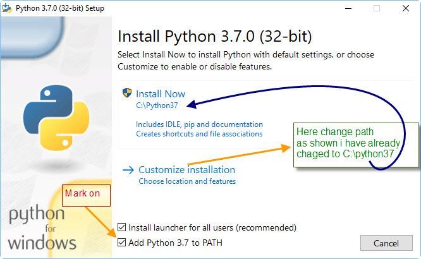421x259 pixels.
Task: Start installation with Install Now
Action: (x=161, y=94)
